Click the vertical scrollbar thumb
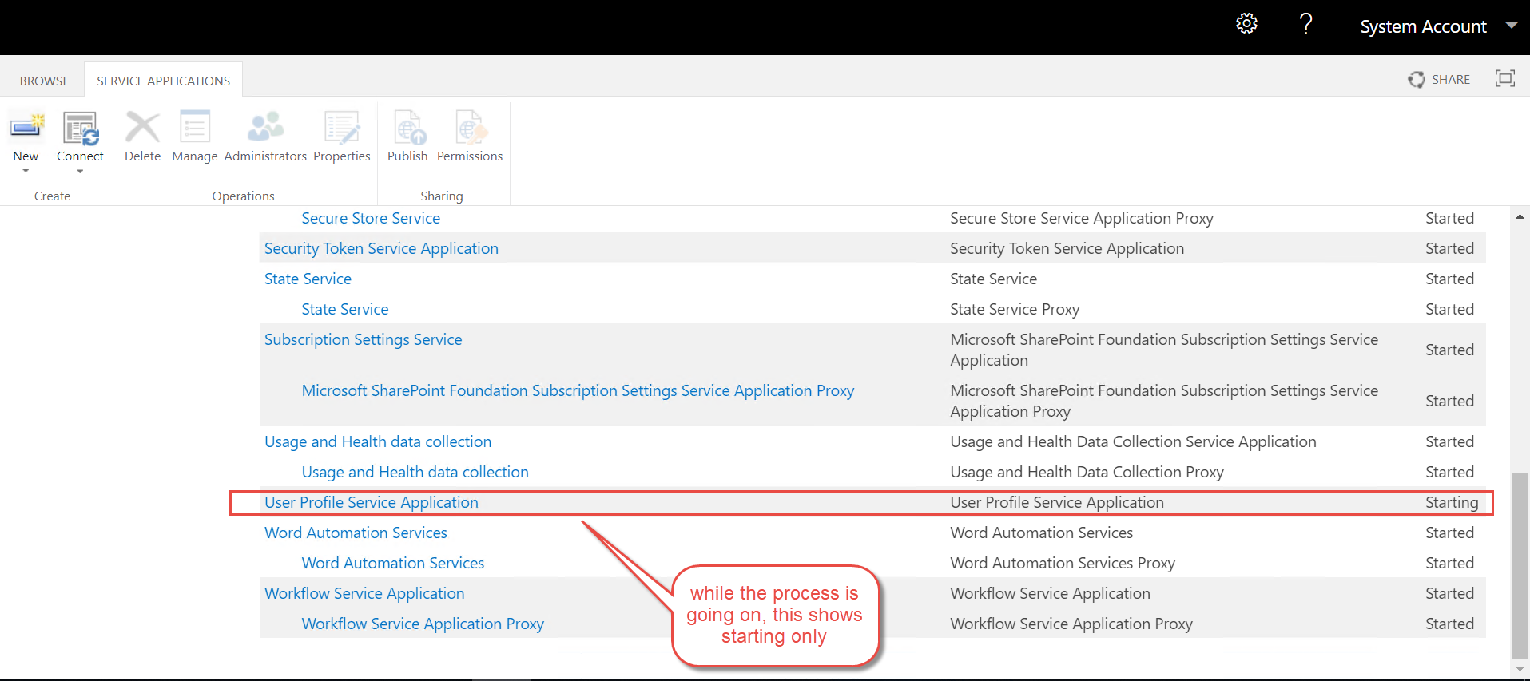This screenshot has height=681, width=1530. pos(1520,566)
